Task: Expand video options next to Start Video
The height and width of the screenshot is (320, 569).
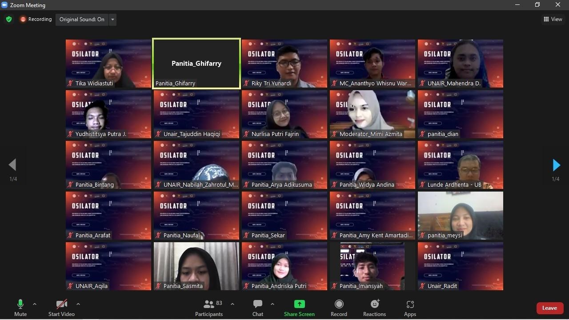Action: pos(78,304)
